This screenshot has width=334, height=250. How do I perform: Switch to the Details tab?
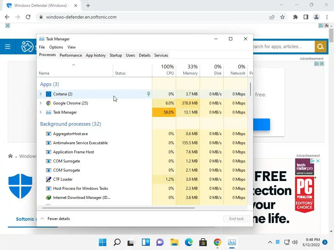tap(144, 55)
